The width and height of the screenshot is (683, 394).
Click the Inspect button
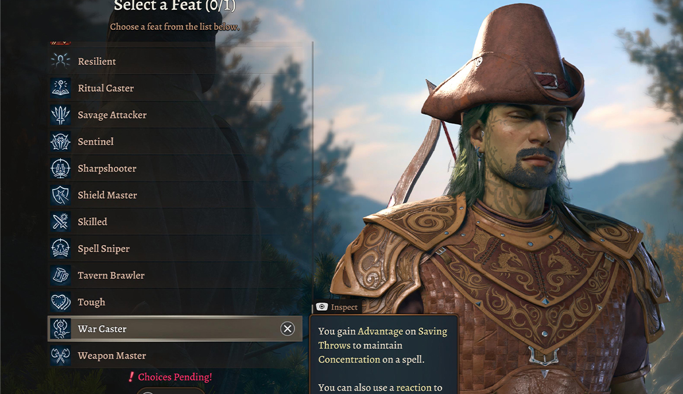coord(337,307)
